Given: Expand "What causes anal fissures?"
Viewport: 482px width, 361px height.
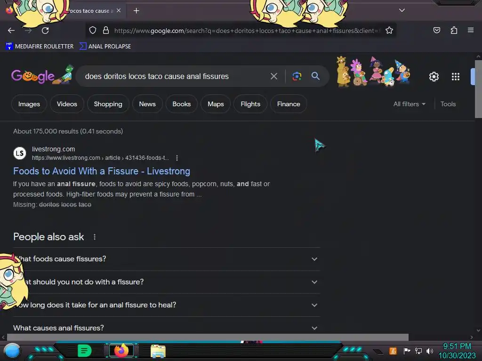Looking at the screenshot, I should point(166,327).
